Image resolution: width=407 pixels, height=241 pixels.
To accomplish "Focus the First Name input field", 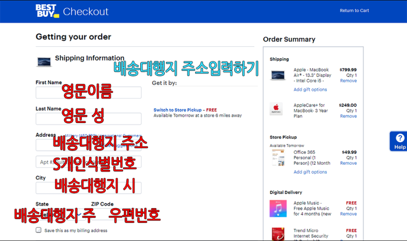I will click(88, 93).
